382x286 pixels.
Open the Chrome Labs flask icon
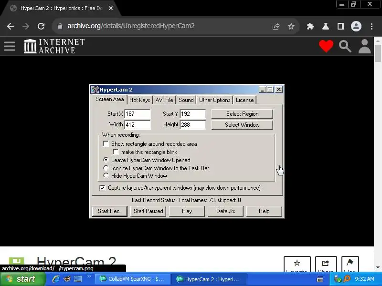tap(326, 26)
